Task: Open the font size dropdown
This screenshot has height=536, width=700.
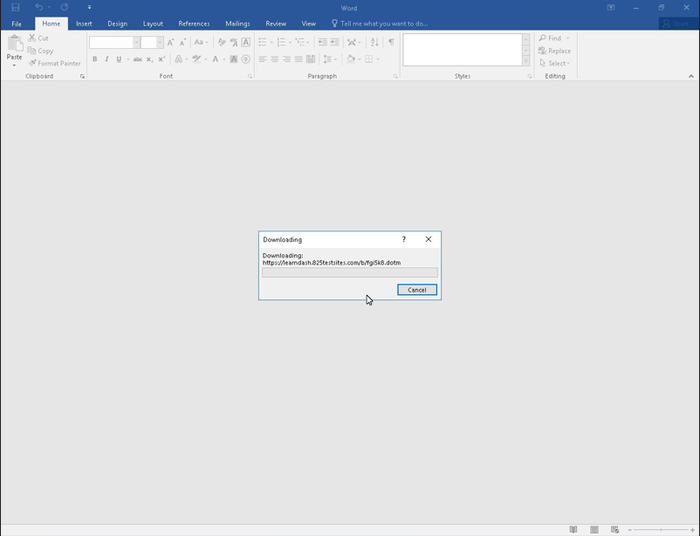Action: tap(159, 42)
